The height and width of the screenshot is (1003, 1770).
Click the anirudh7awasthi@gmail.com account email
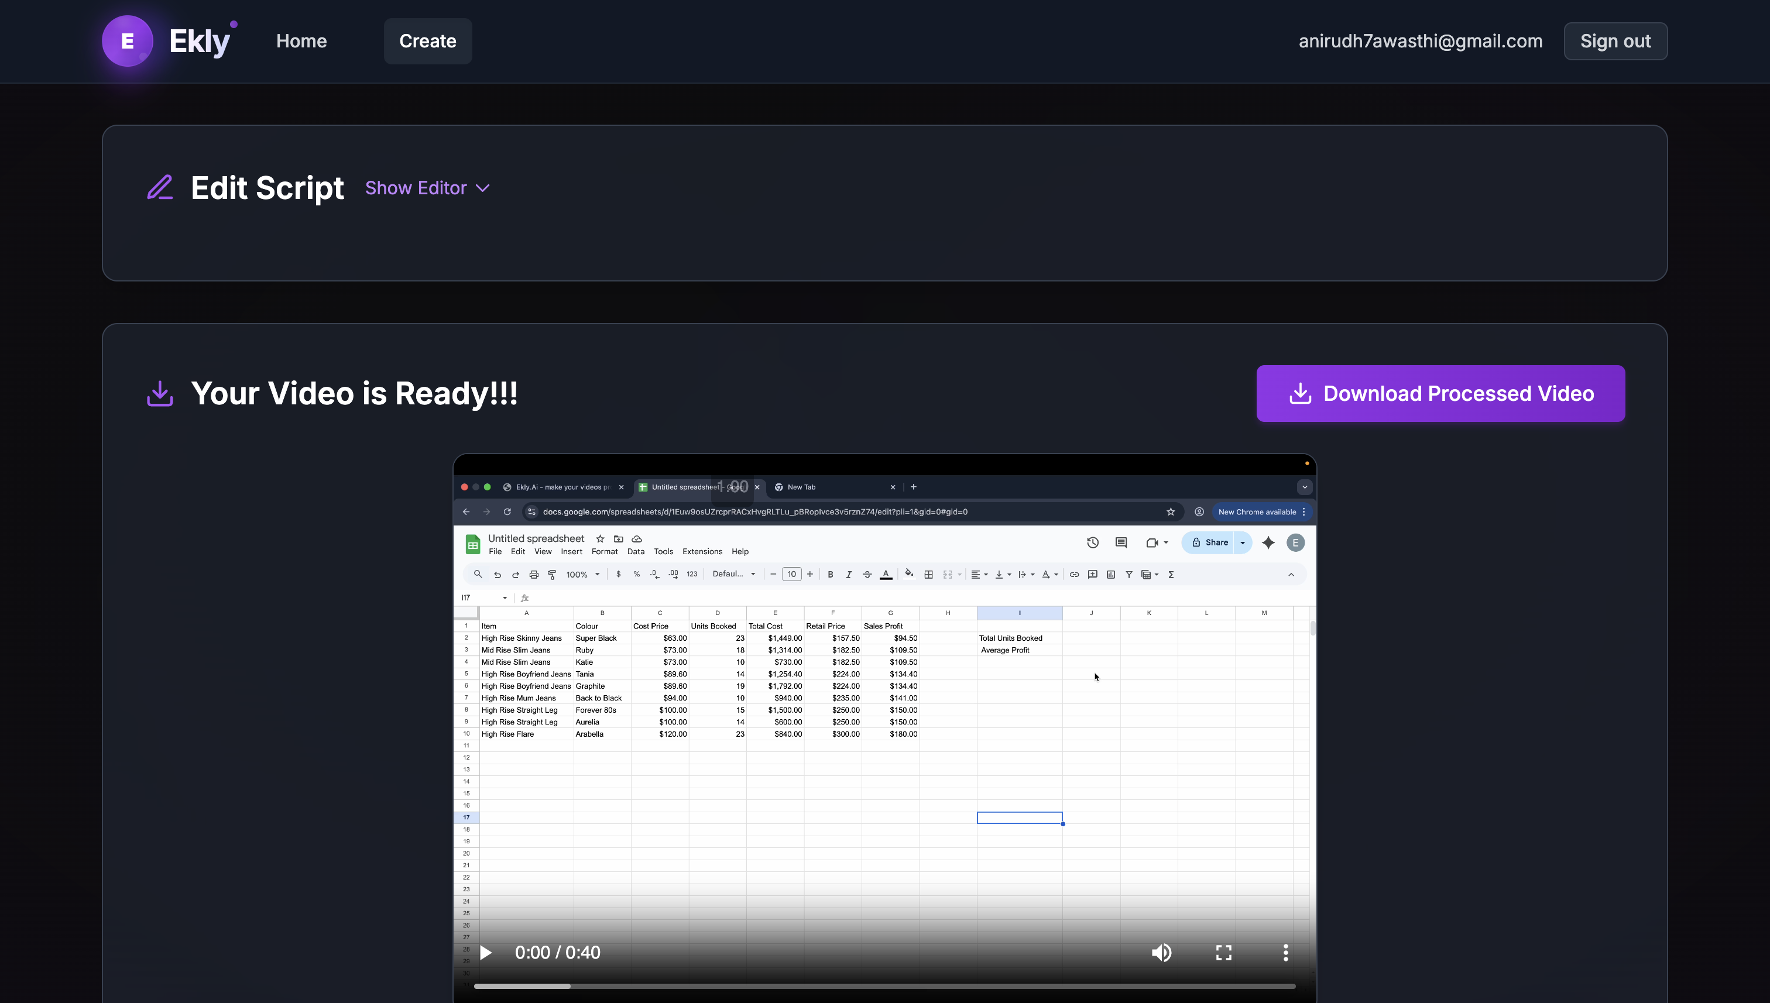(x=1420, y=40)
